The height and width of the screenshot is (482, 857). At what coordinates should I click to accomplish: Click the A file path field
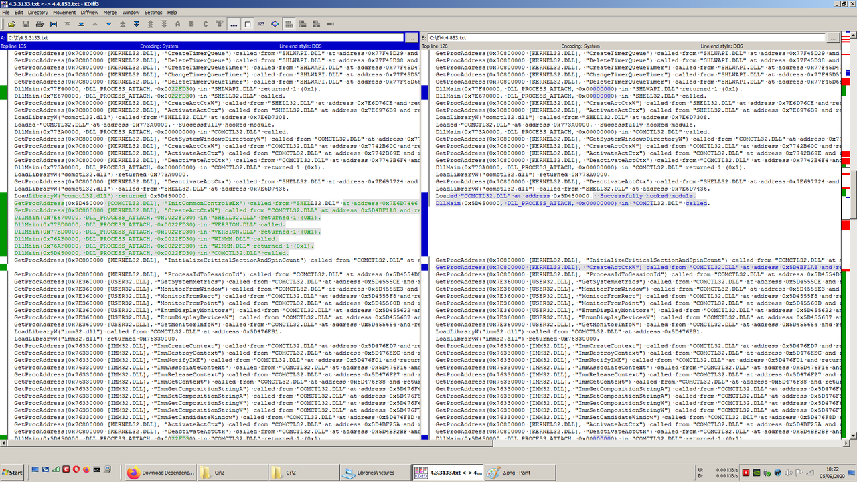click(206, 38)
